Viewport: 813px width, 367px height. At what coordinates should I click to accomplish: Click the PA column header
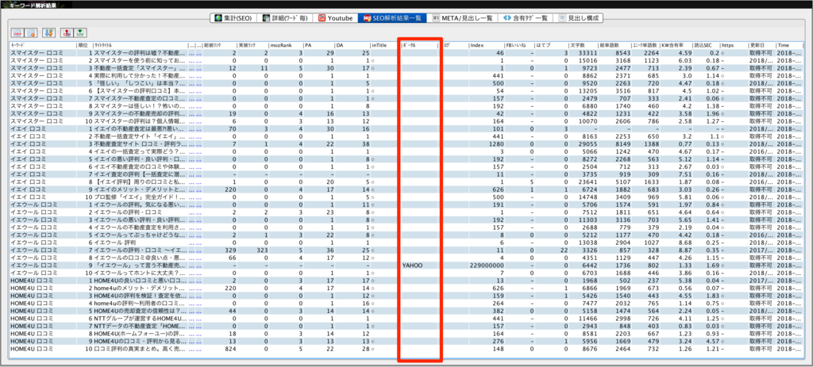[x=318, y=45]
